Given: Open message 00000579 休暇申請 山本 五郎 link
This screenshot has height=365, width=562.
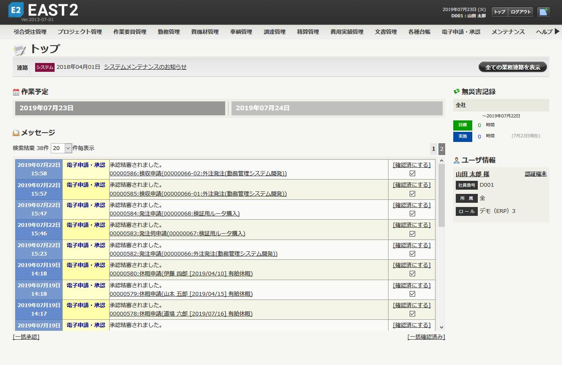Looking at the screenshot, I should point(181,294).
